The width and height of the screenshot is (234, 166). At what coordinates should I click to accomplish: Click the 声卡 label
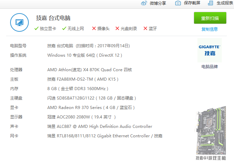14,127
